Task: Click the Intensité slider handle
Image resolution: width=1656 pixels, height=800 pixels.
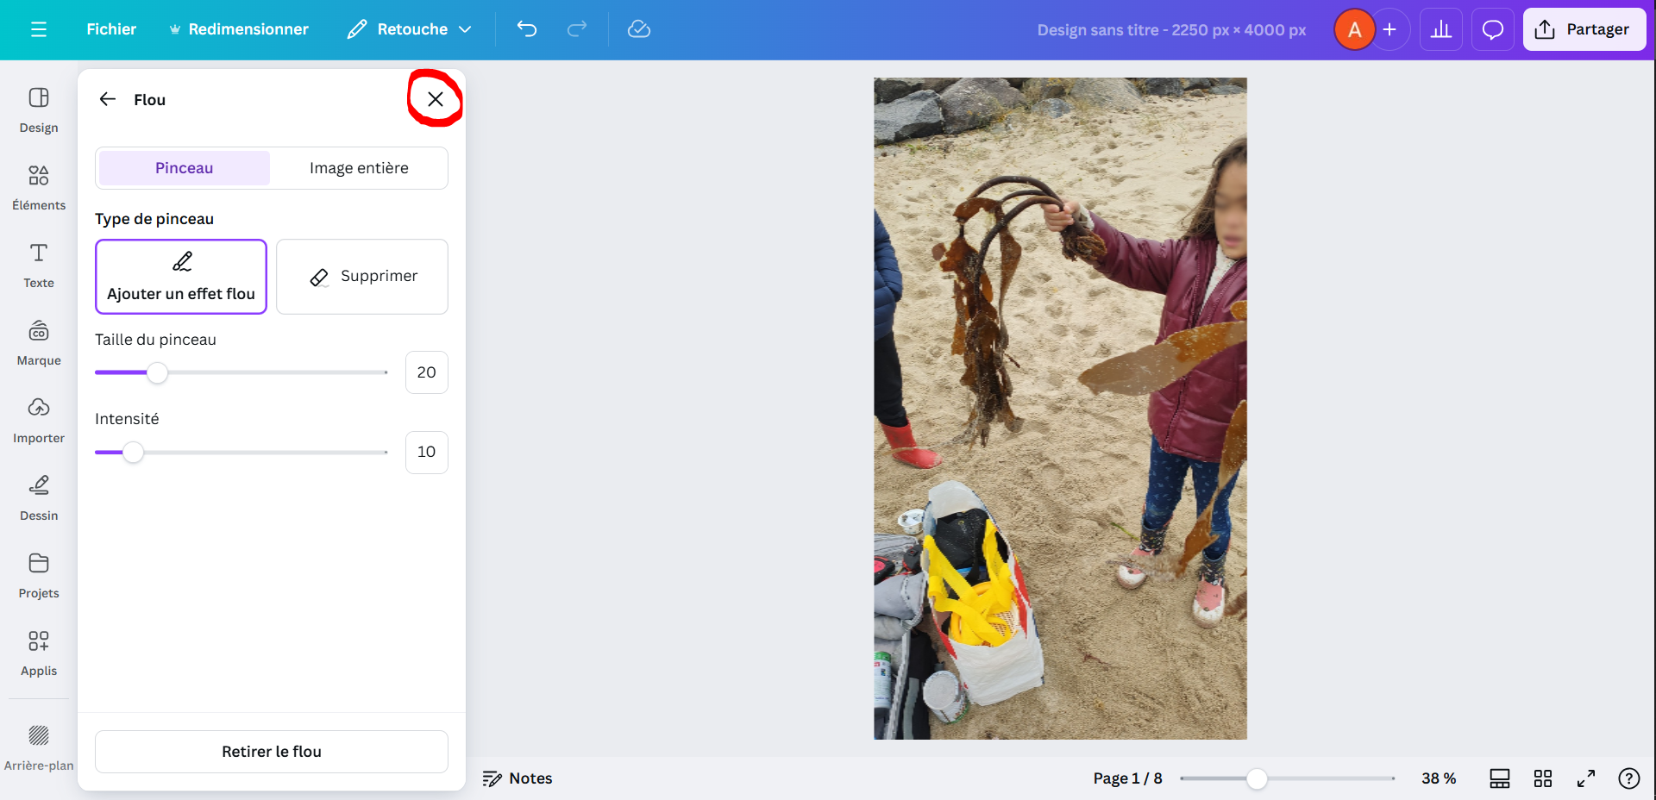Action: [x=133, y=453]
